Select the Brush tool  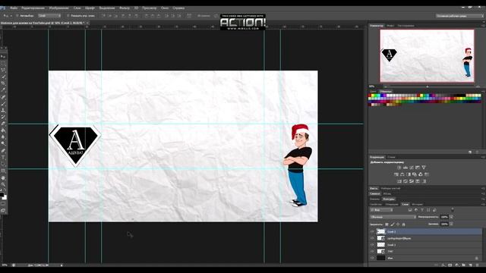pyautogui.click(x=3, y=104)
